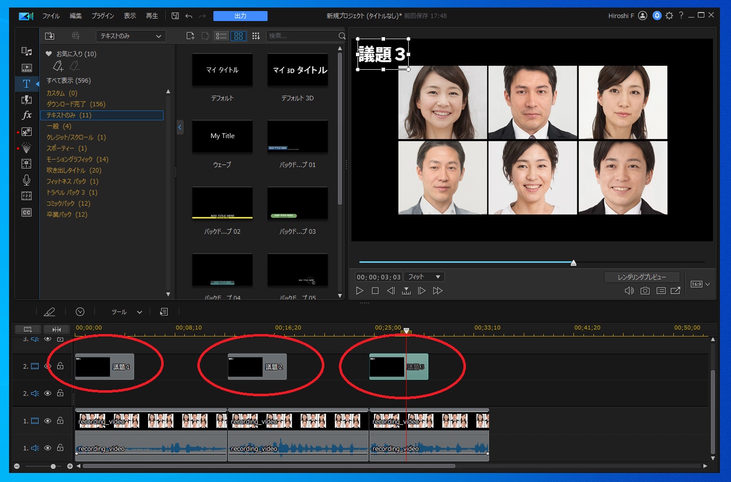This screenshot has width=731, height=482.
Task: Click the timeline clock duration icon
Action: 80,312
